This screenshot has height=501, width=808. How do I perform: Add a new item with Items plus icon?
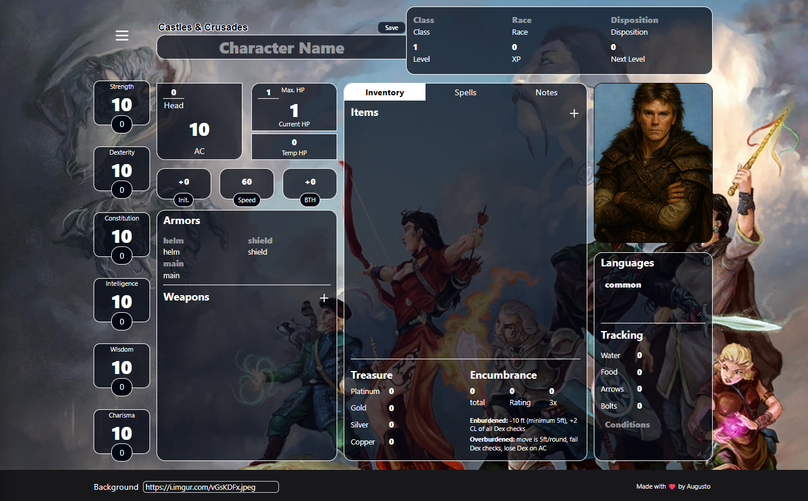point(574,113)
